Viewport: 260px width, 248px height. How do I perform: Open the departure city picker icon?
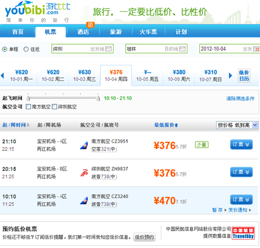coord(108,49)
